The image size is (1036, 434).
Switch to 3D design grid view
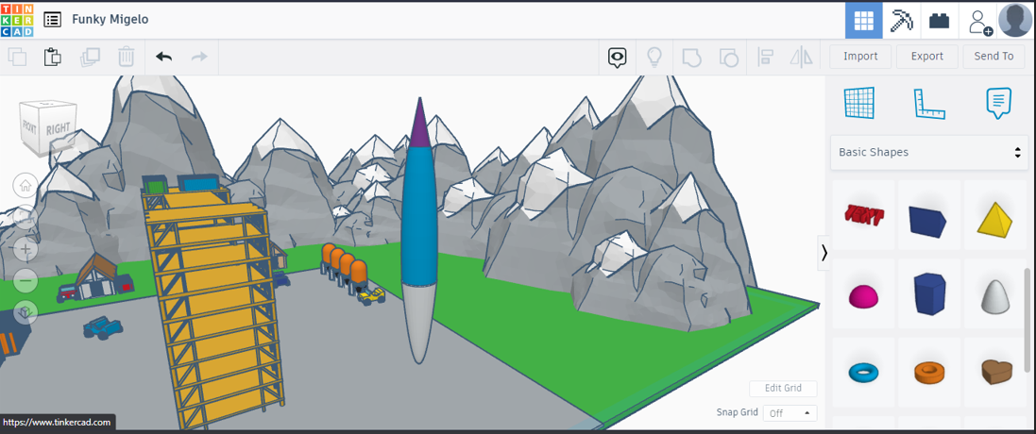pyautogui.click(x=863, y=21)
